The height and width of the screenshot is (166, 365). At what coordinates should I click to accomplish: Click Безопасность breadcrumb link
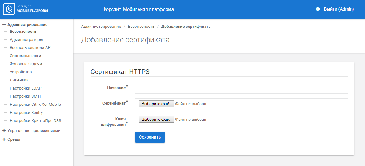pyautogui.click(x=141, y=27)
